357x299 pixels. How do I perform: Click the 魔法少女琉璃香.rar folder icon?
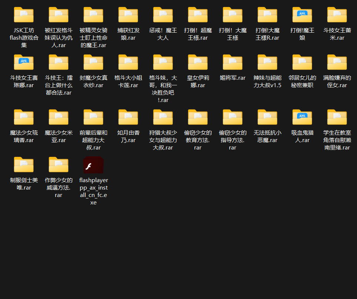click(24, 117)
